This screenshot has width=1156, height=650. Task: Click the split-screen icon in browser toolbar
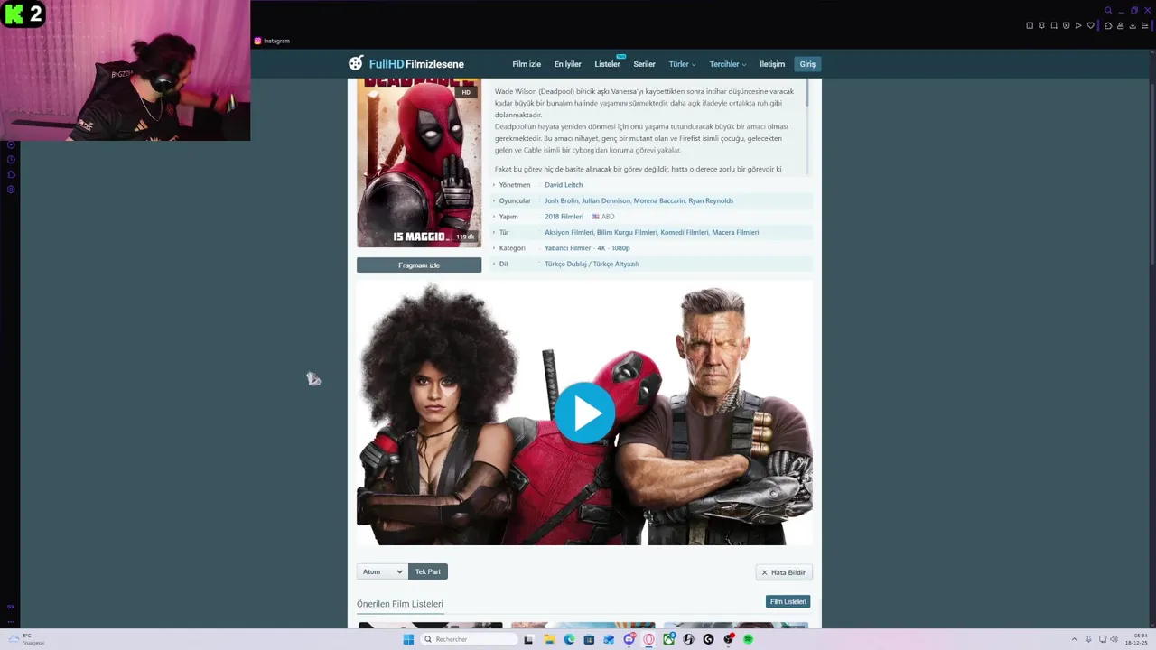1030,25
